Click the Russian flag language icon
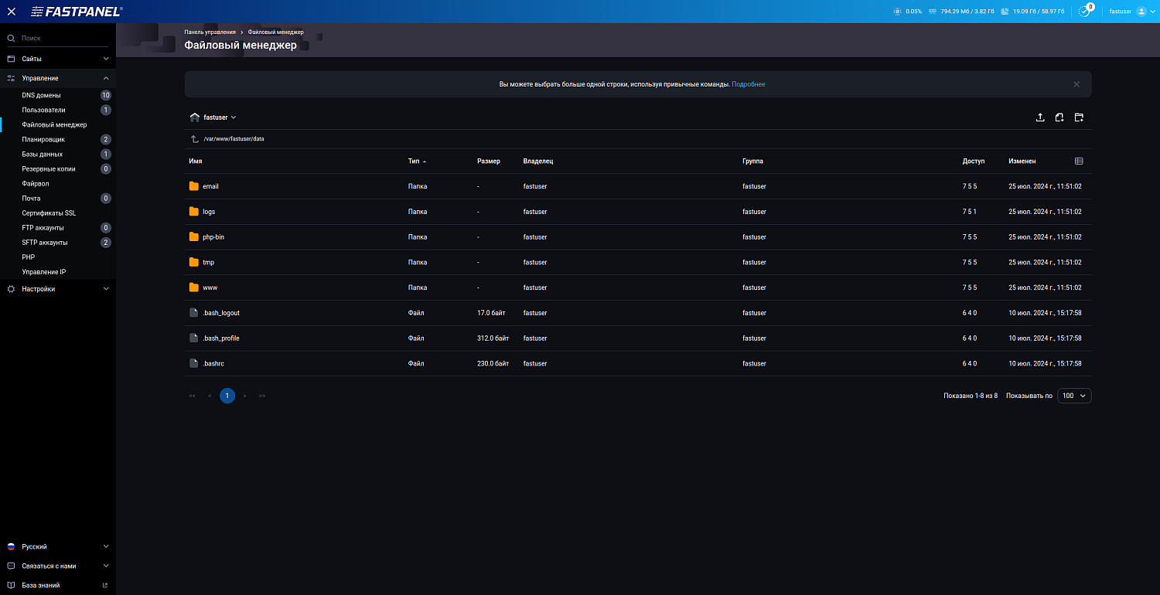This screenshot has height=595, width=1160. [x=11, y=546]
